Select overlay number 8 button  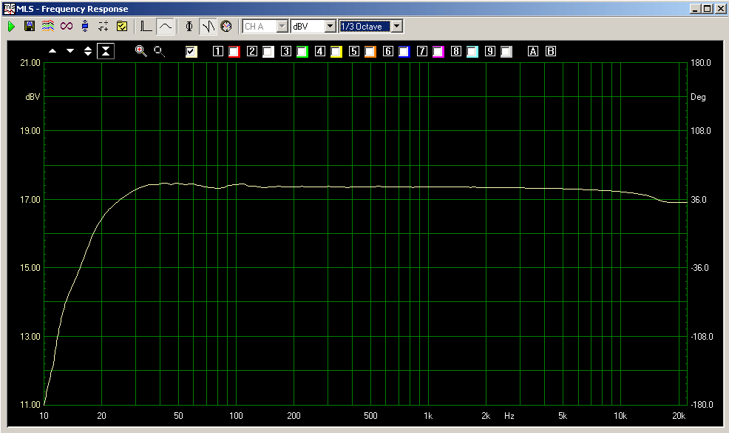[x=455, y=51]
